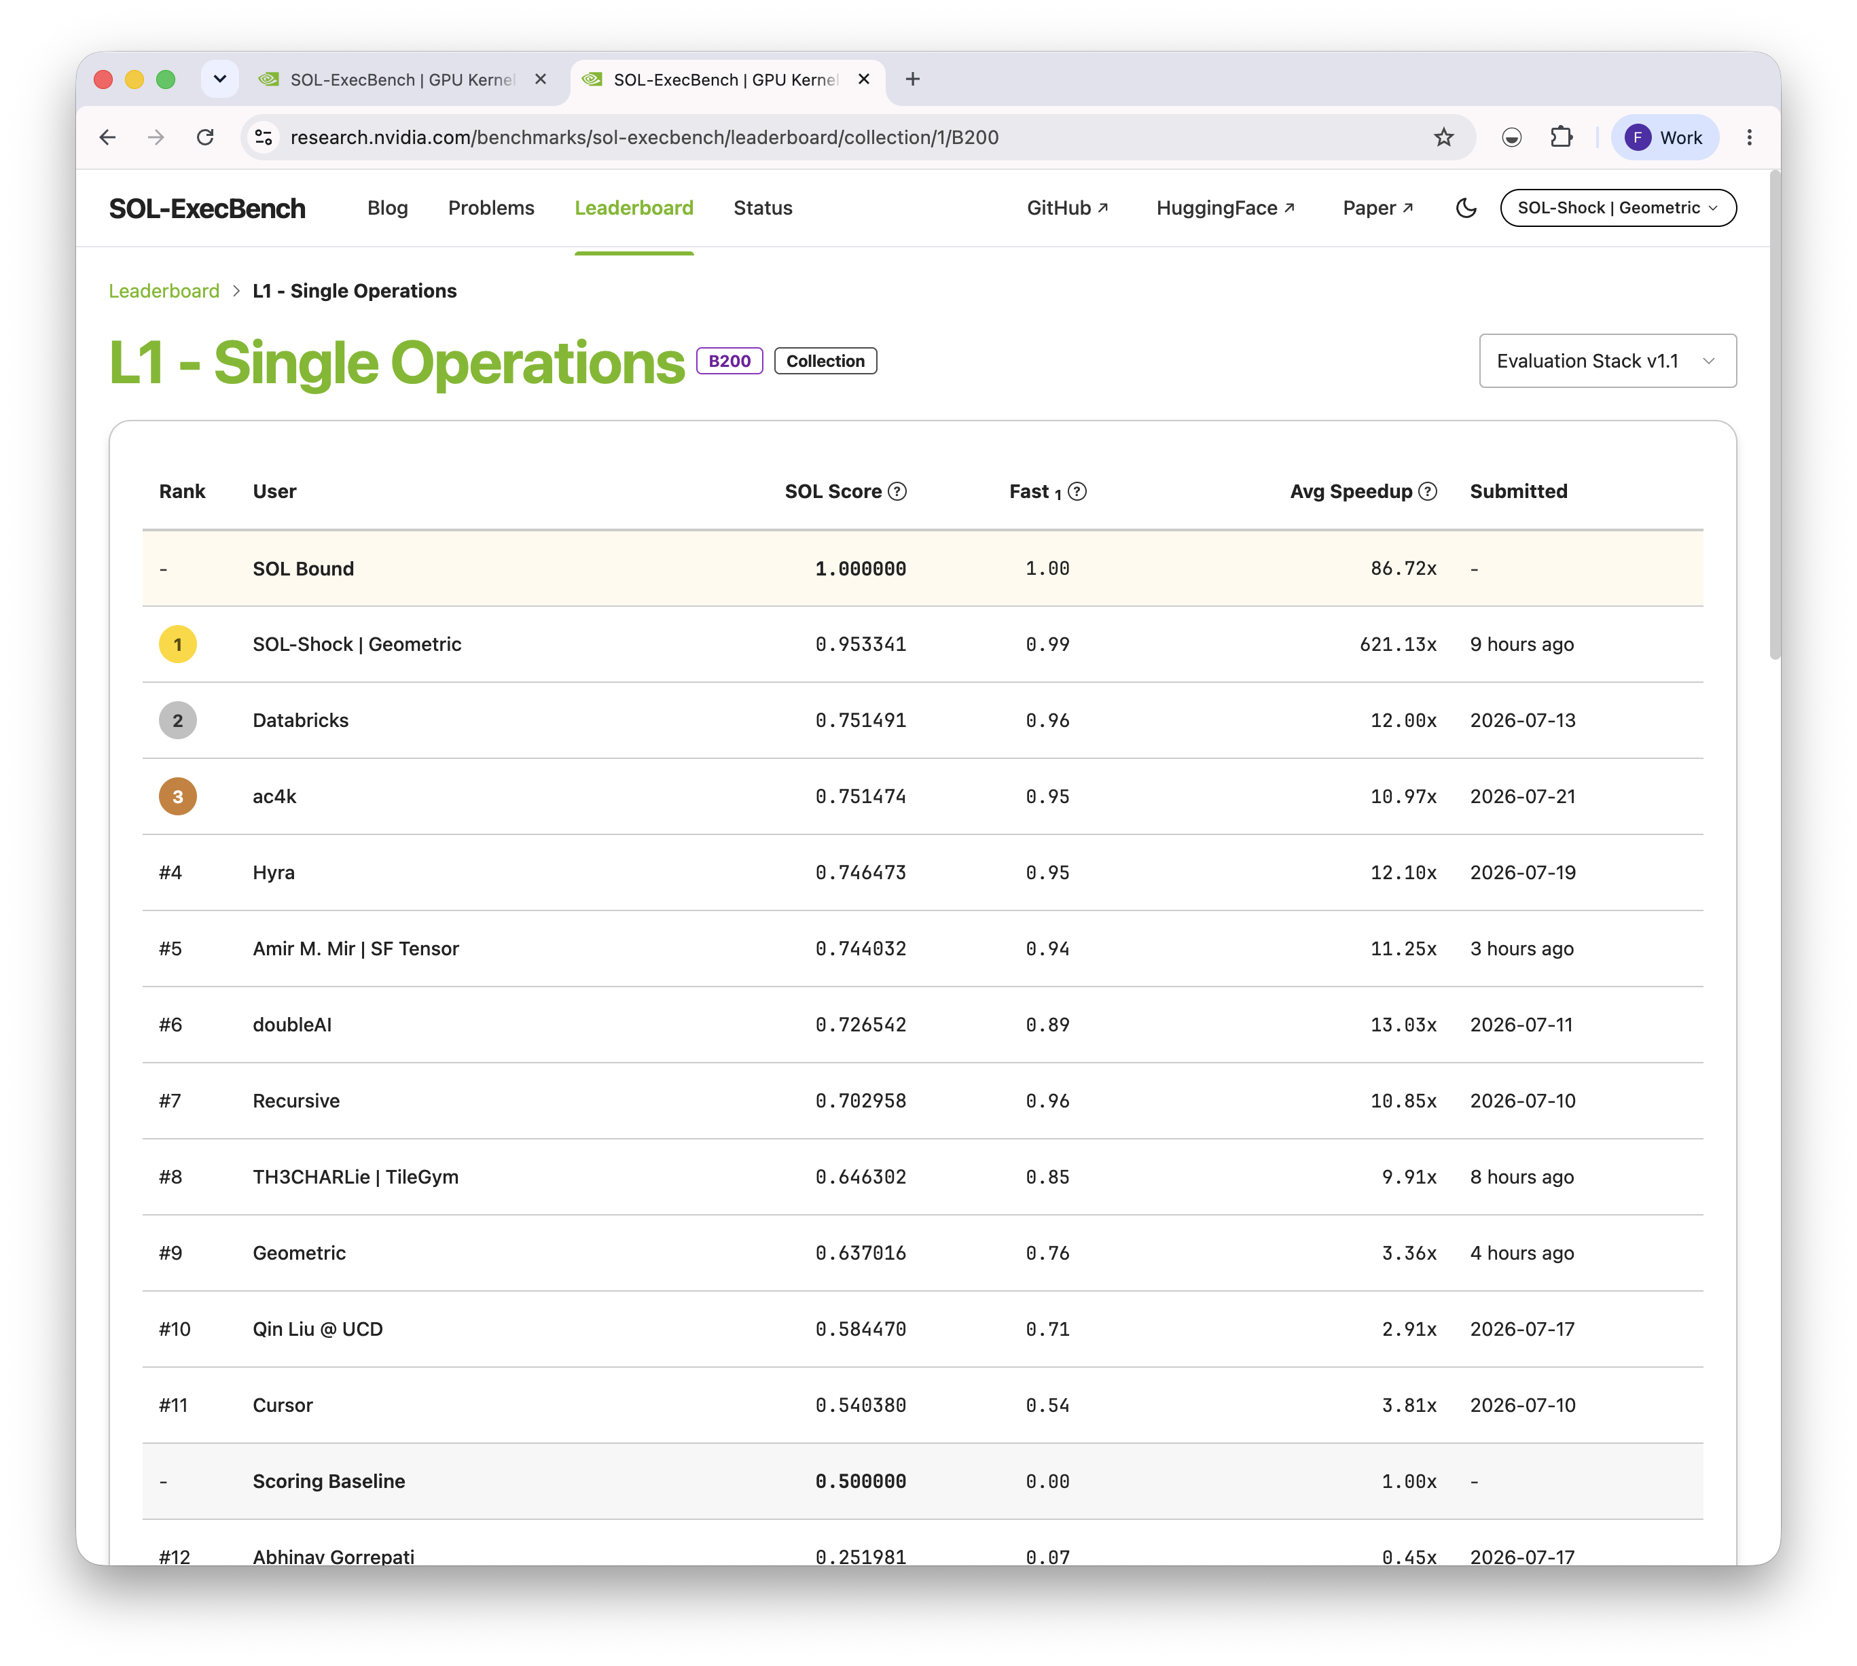Viewport: 1857px width, 1666px height.
Task: Toggle dark mode with the moon icon
Action: (x=1465, y=208)
